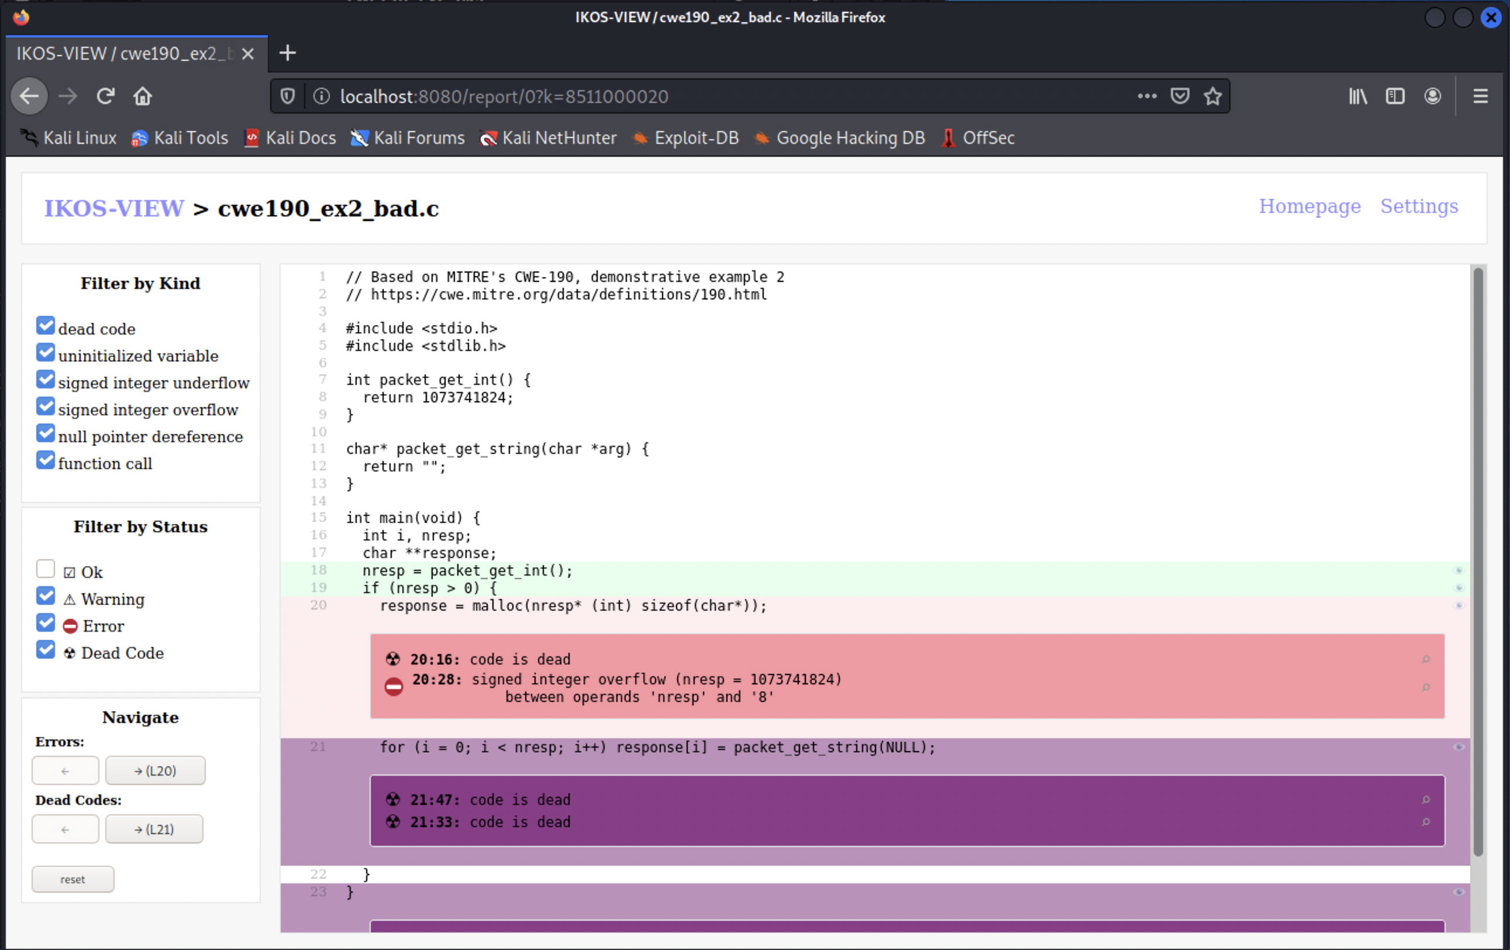
Task: Open Kali Tools bookmark
Action: (180, 138)
